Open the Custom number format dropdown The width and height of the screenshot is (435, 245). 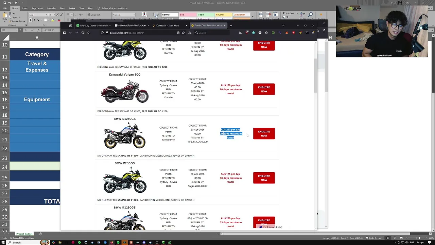coord(134,15)
